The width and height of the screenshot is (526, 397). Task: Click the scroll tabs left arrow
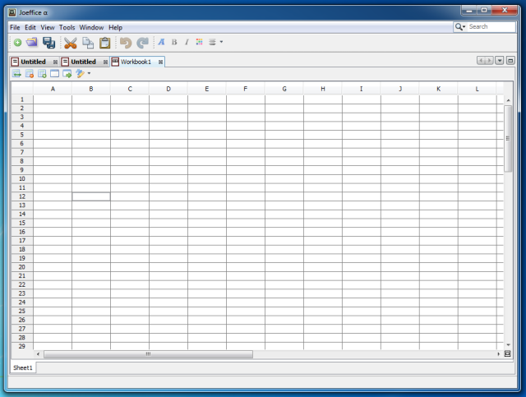(x=481, y=60)
